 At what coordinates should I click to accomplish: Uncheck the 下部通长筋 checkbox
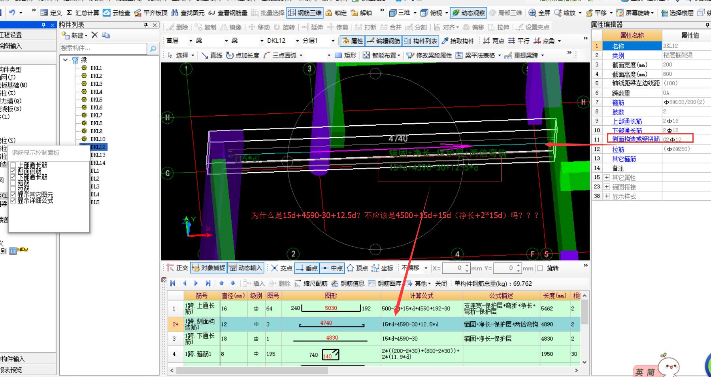click(13, 177)
